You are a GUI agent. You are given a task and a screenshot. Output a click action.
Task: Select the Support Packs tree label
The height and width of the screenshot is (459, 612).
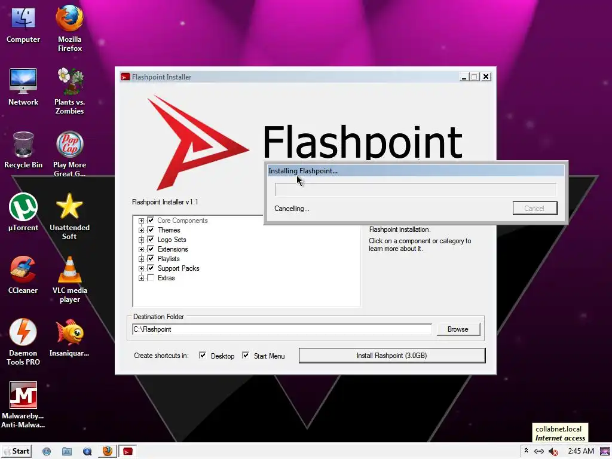pyautogui.click(x=178, y=268)
